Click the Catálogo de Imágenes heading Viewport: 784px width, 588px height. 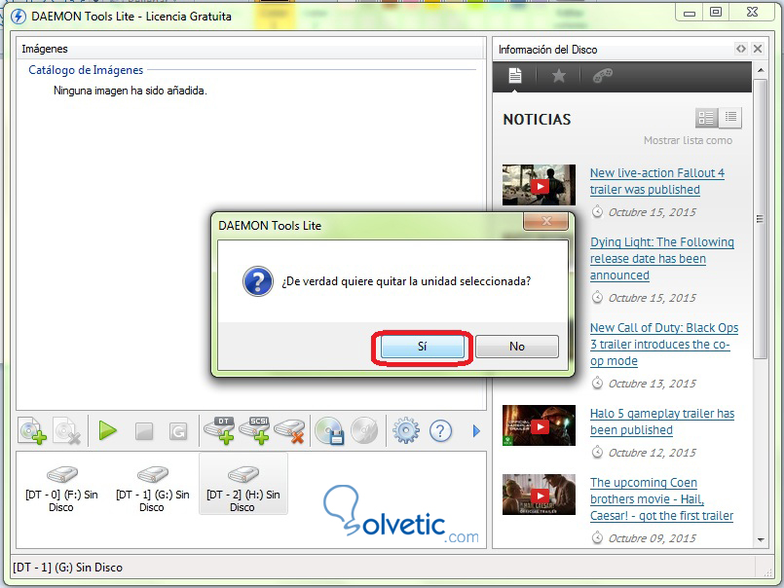coord(86,70)
